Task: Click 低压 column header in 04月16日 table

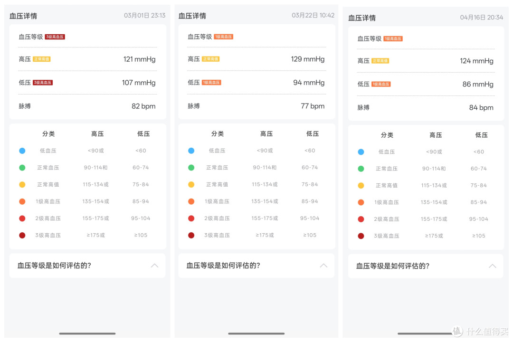Action: (x=482, y=135)
